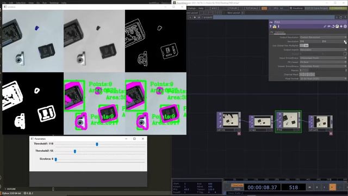Show operator info 'i' icon
348x196 pixels.
[x=278, y=27]
